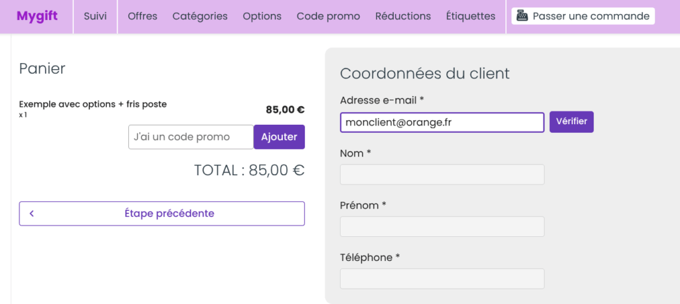Select the Nom input field
Screen dimensions: 680x304
pos(442,175)
